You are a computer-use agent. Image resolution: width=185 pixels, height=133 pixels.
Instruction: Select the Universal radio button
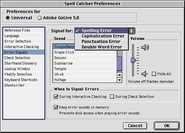point(8,18)
